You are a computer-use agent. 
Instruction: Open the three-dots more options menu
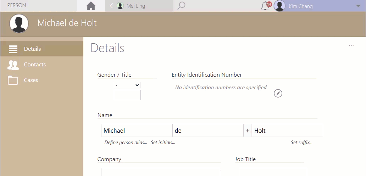pyautogui.click(x=351, y=45)
